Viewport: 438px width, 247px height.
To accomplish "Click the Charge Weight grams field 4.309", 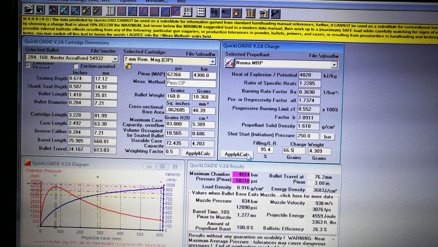I will pyautogui.click(x=320, y=151).
